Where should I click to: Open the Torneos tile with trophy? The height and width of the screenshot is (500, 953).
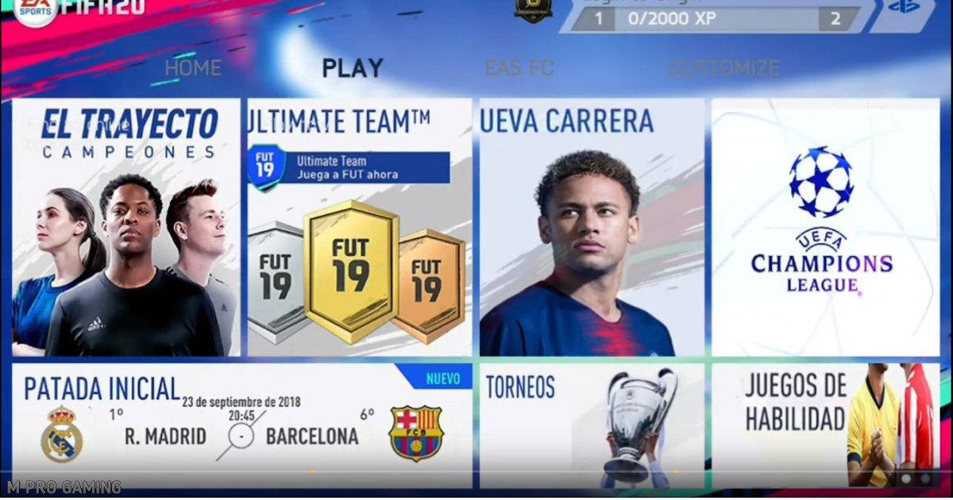pyautogui.click(x=592, y=425)
